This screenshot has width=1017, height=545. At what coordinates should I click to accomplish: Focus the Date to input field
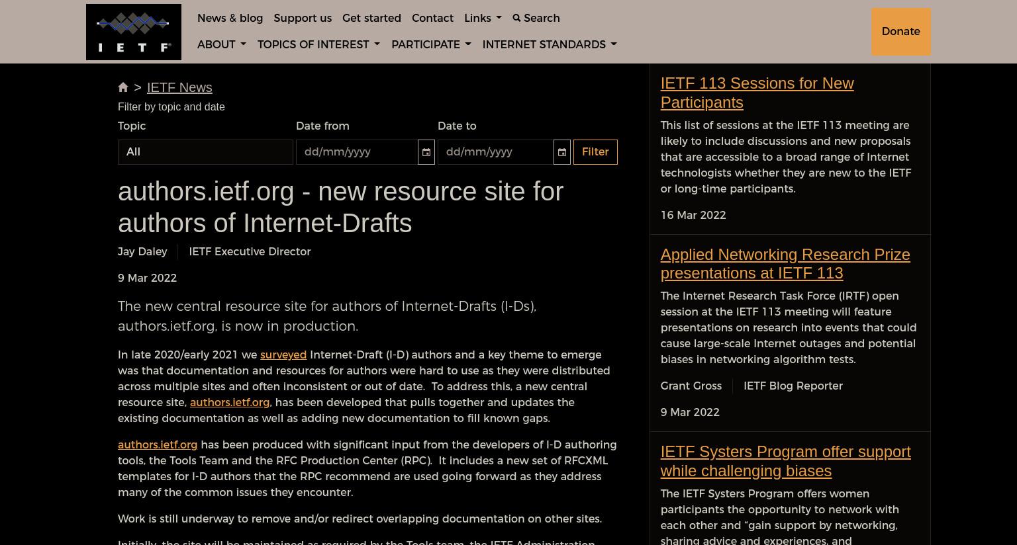[x=495, y=152]
